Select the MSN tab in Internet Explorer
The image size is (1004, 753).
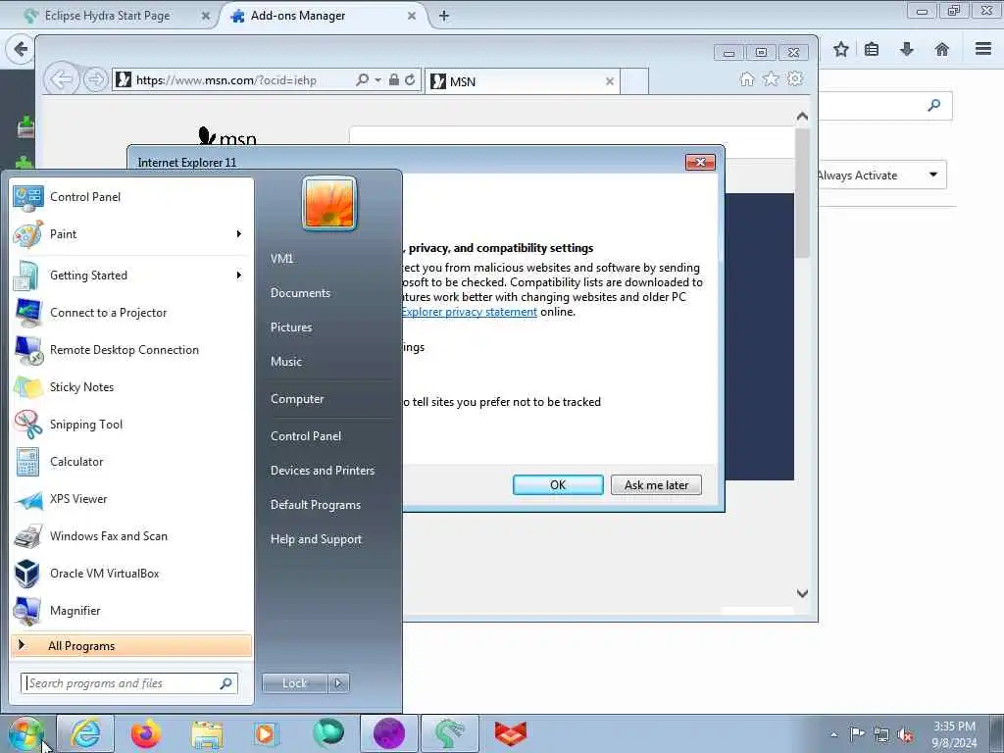coord(522,81)
